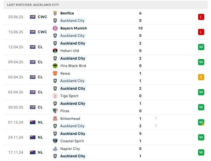
Task: Click the Benfica club crest icon
Action: click(x=55, y=13)
